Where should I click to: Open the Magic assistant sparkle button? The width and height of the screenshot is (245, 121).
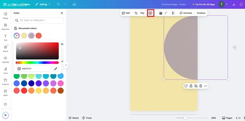click(x=6, y=115)
